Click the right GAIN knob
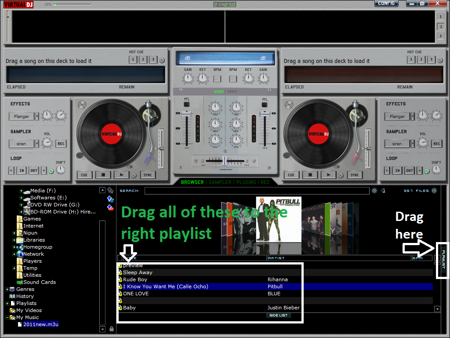 263,78
